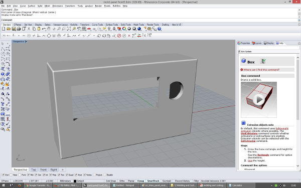Toggle the Cen osnap checkbox
Screen dimensions: 301x188
[x=36, y=175]
